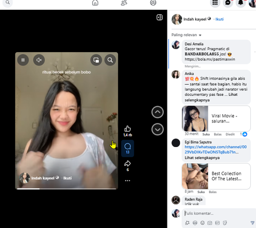Open the apps grid menu
The height and width of the screenshot is (228, 256).
tap(215, 3)
